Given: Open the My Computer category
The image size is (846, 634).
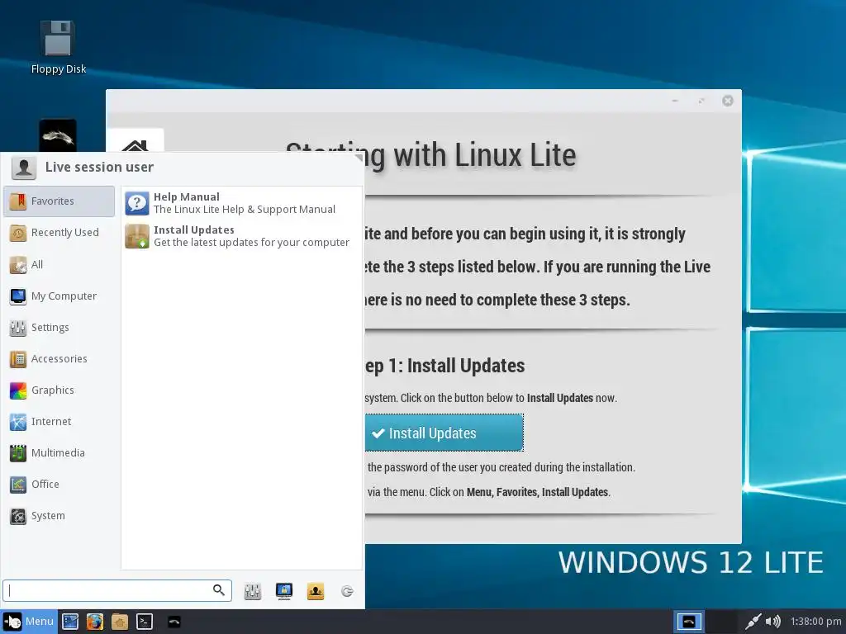Looking at the screenshot, I should point(59,296).
